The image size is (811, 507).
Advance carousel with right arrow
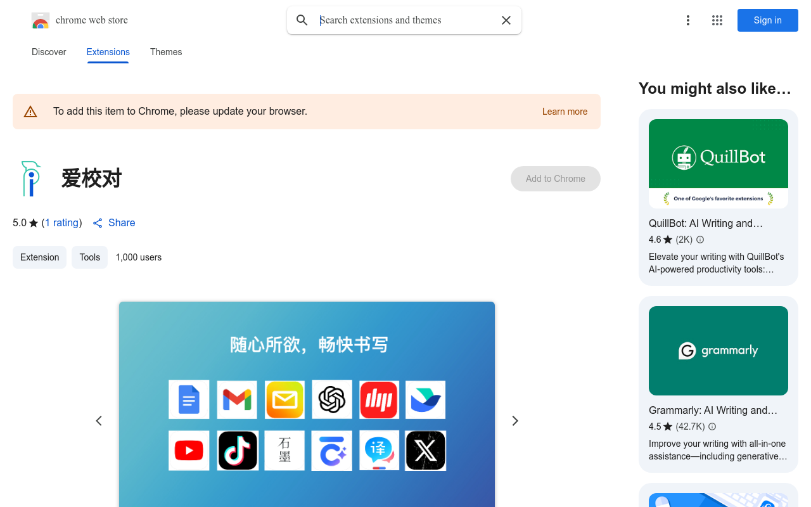tap(515, 421)
